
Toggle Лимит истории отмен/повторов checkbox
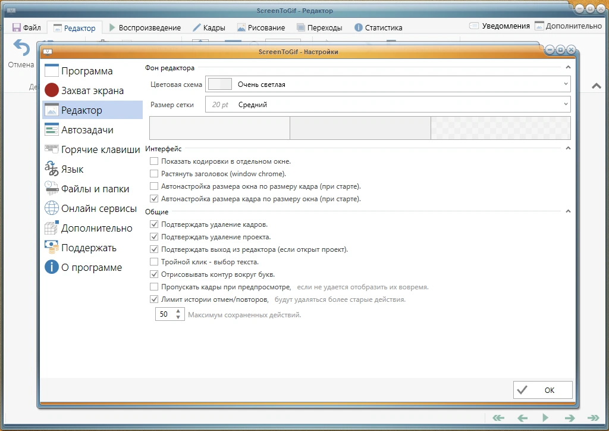(154, 299)
